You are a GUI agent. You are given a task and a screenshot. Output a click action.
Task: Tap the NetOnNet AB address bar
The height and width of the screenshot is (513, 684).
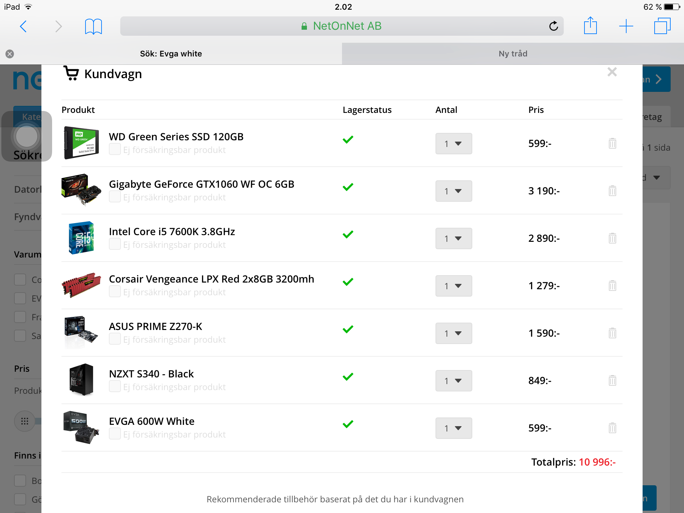pyautogui.click(x=341, y=26)
